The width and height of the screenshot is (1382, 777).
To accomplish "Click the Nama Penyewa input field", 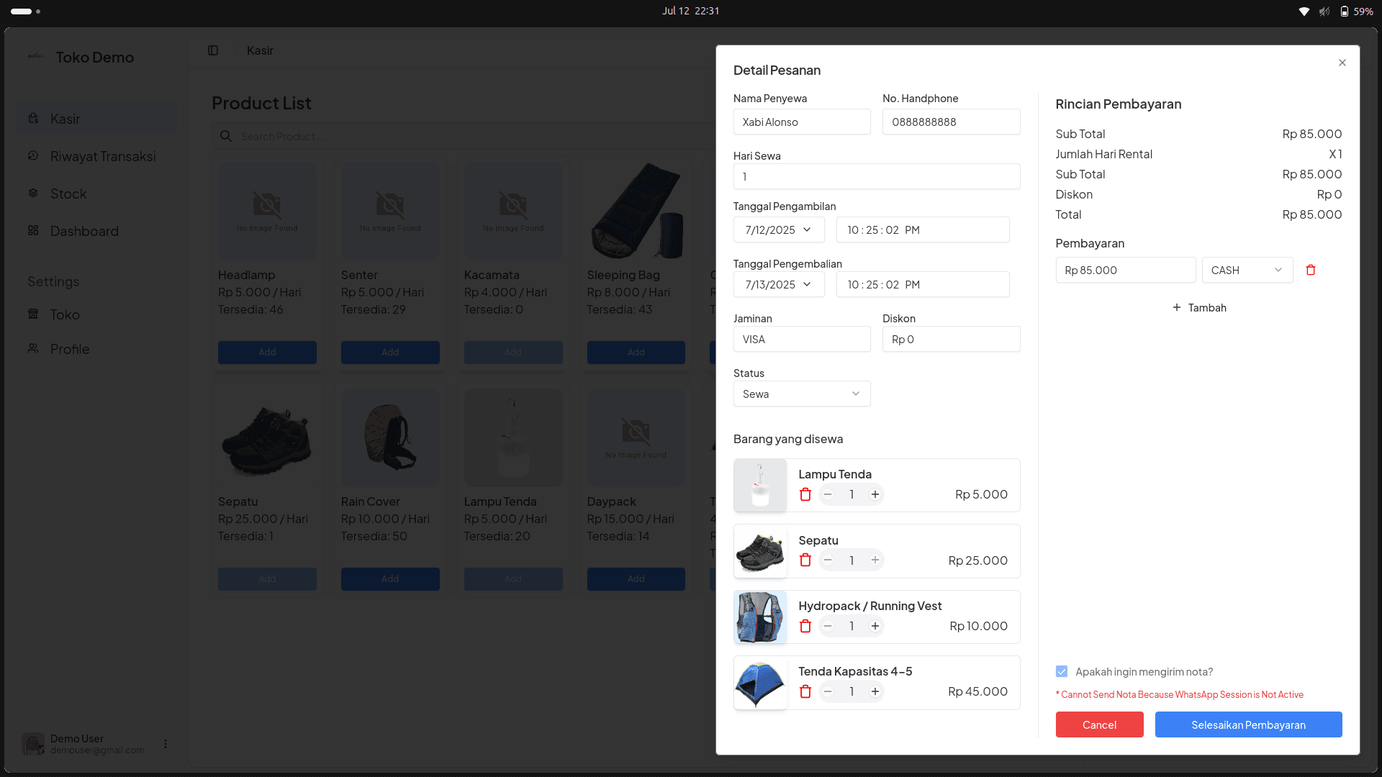I will coord(802,122).
